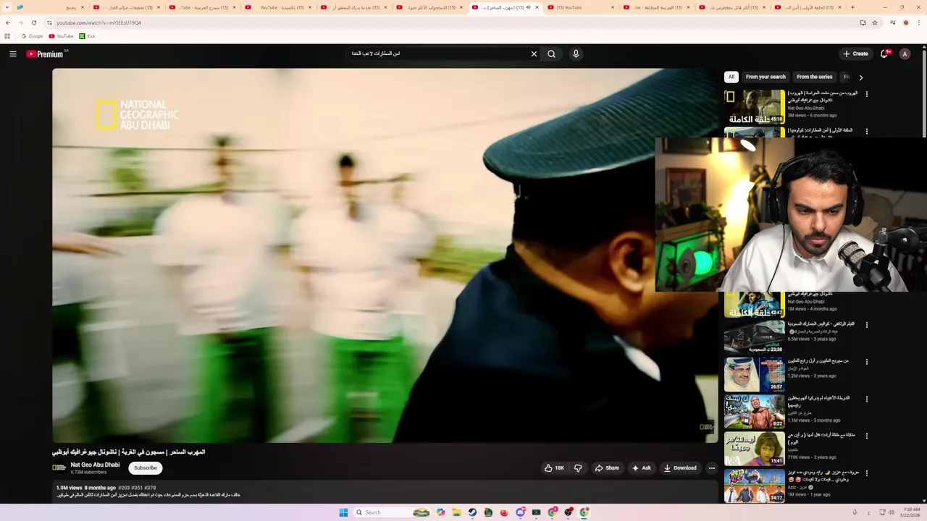The width and height of the screenshot is (927, 521).
Task: Open options for 719K views video
Action: click(x=866, y=436)
